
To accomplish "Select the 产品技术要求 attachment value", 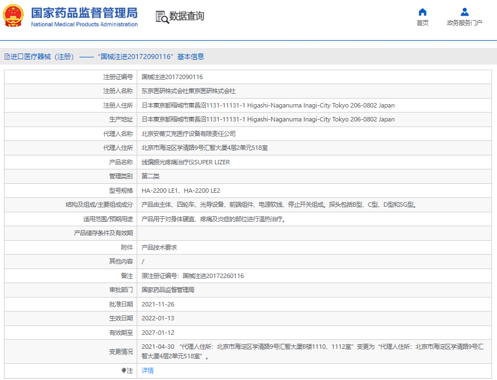I will (x=159, y=247).
